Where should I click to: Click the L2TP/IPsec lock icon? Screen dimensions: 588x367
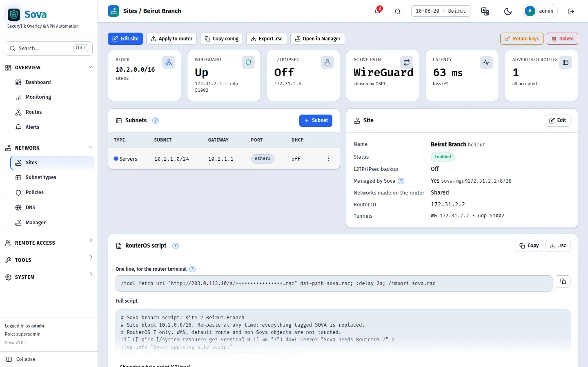pos(327,62)
